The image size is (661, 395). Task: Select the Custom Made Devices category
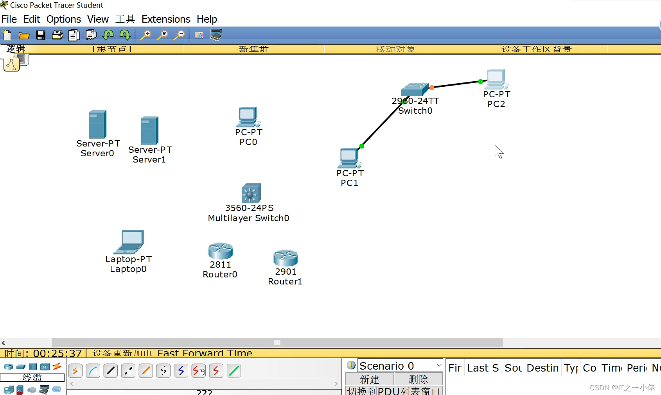point(44,390)
